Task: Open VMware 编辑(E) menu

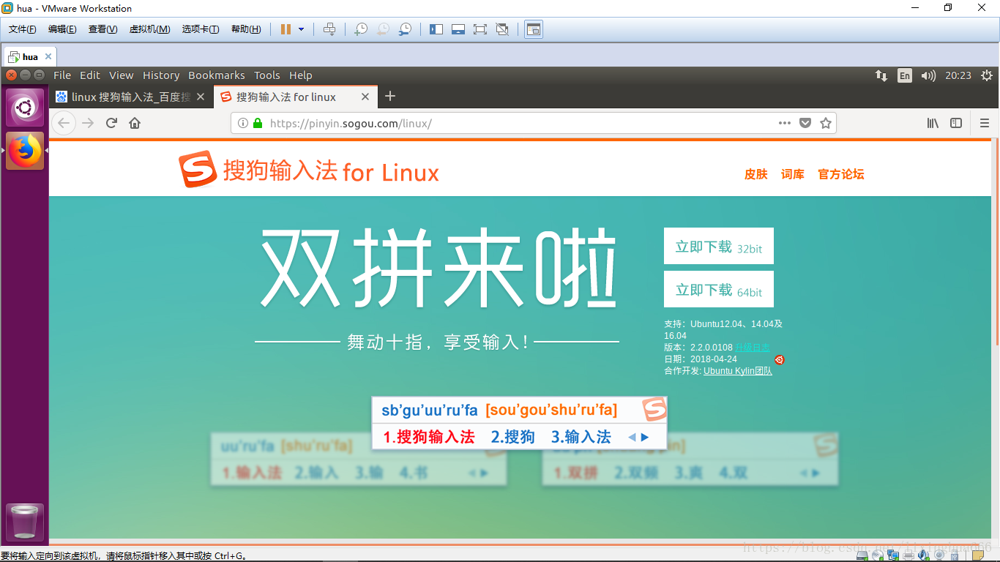Action: [62, 29]
